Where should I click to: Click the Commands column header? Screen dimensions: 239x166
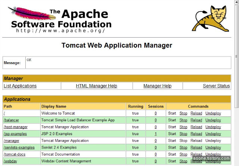point(198,106)
